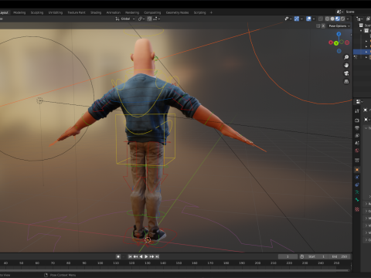Click the pan hand viewport icon
This screenshot has width=371, height=278.
(346, 65)
